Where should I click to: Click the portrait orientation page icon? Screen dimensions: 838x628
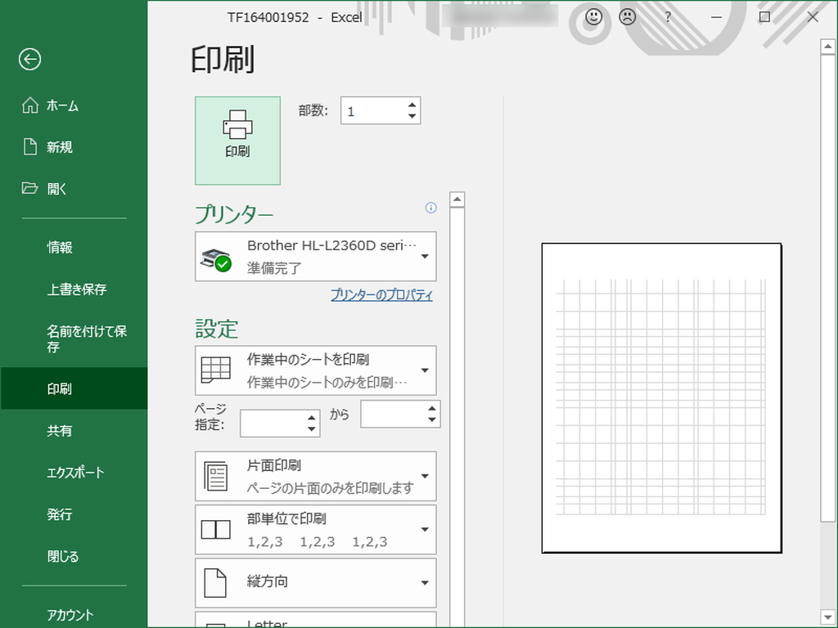pyautogui.click(x=216, y=582)
